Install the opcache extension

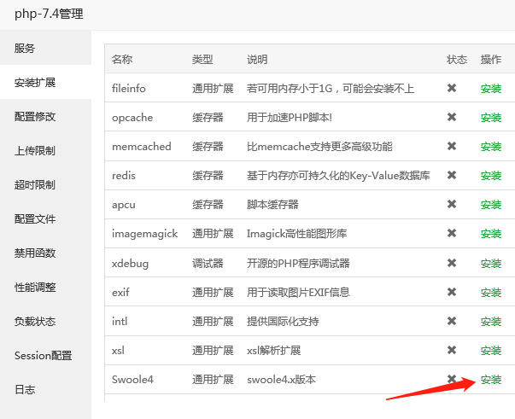point(491,118)
